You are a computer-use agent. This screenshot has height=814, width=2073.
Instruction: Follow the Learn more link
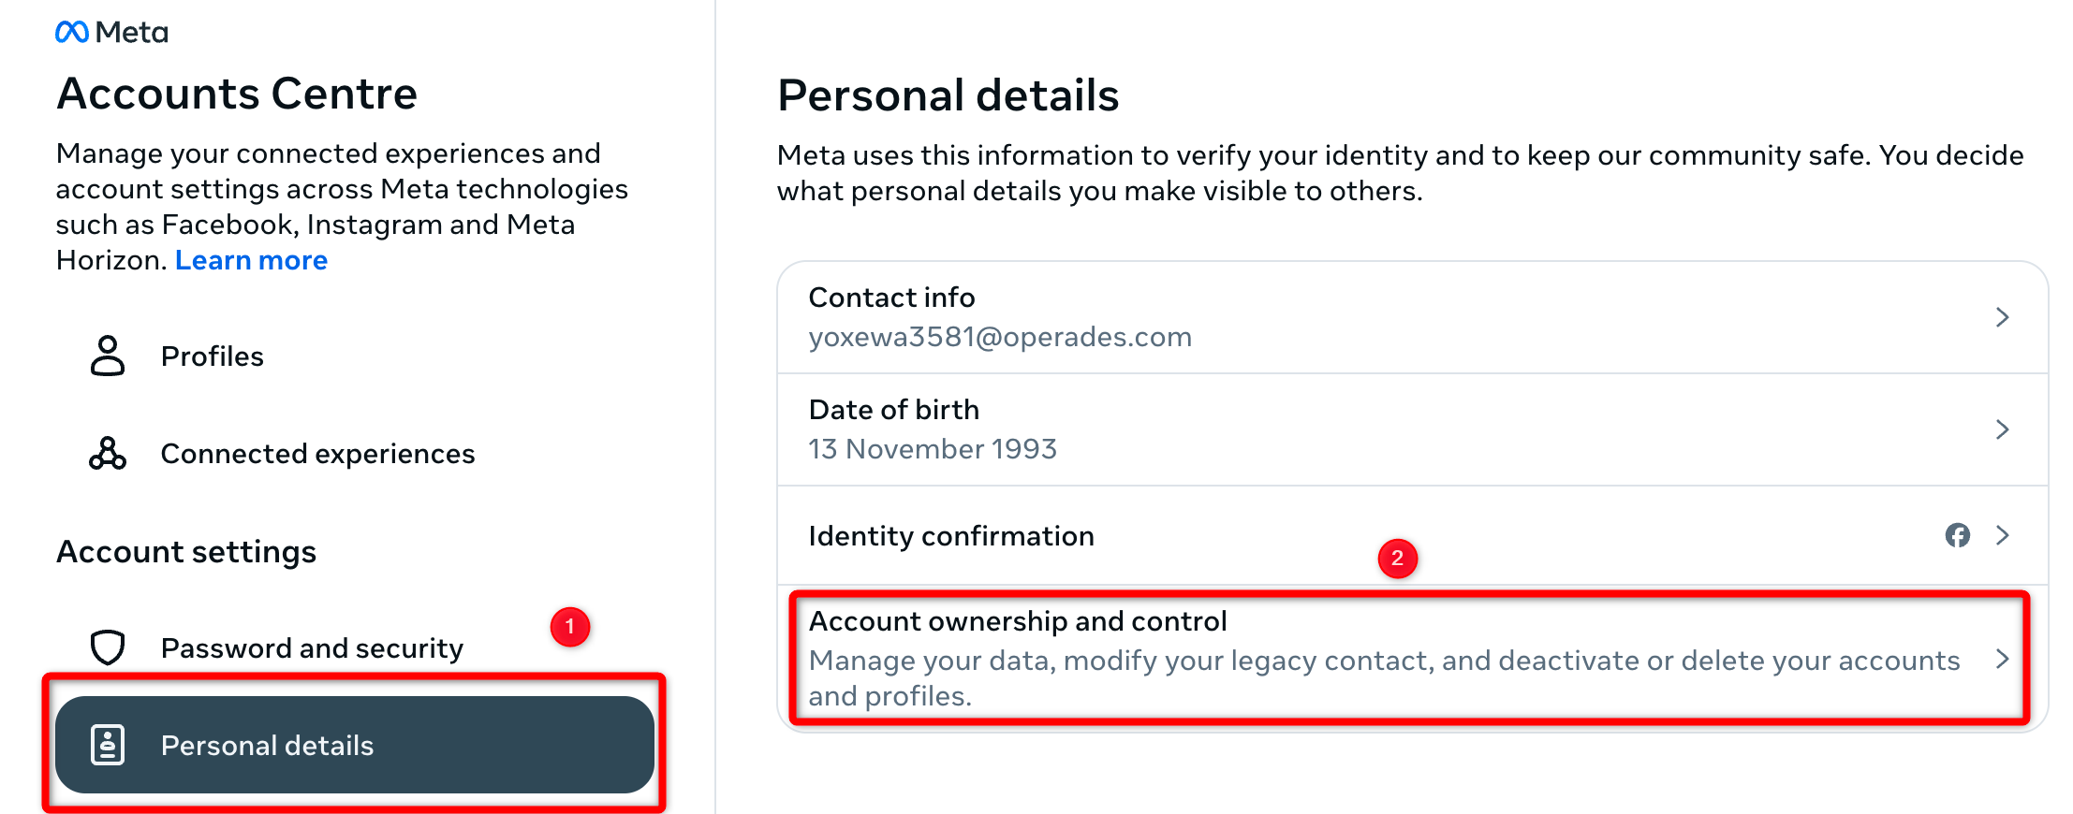tap(251, 260)
